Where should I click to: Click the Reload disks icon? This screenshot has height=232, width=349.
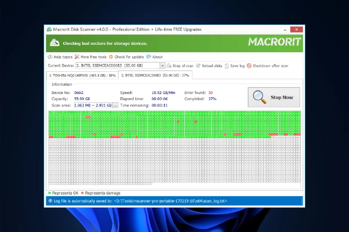[198, 65]
